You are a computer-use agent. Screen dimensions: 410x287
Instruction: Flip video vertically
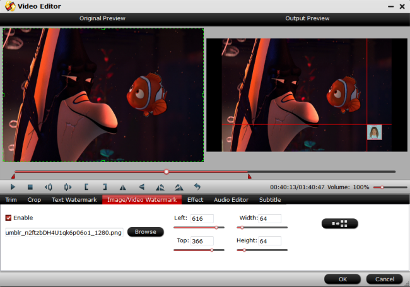click(x=141, y=187)
